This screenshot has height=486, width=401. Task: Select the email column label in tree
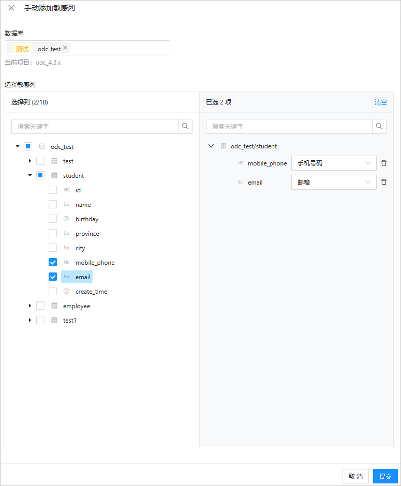click(x=83, y=277)
